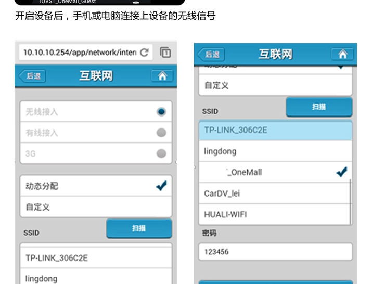
Task: Tap the home icon on the left phone
Action: (x=162, y=76)
